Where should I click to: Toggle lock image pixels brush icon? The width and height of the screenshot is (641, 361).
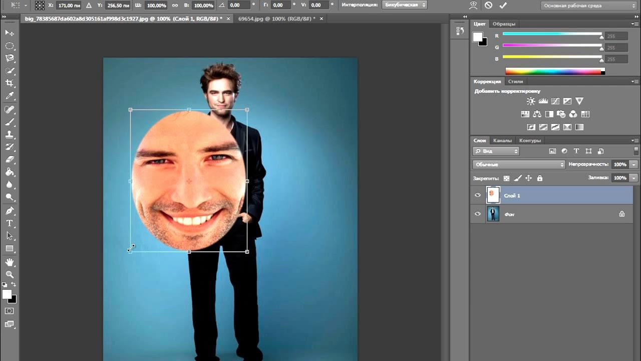[x=517, y=178]
